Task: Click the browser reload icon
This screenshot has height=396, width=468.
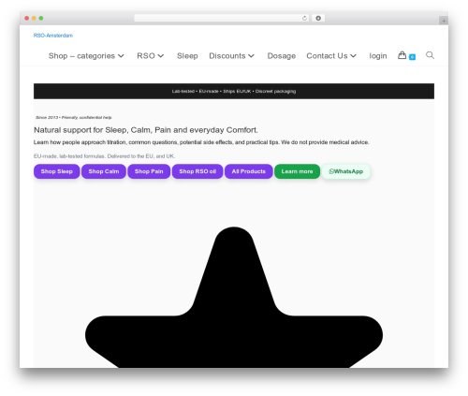Action: pyautogui.click(x=304, y=18)
